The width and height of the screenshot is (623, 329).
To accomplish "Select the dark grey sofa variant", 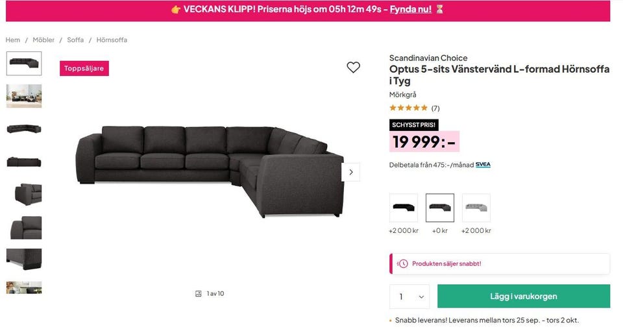I will [440, 208].
